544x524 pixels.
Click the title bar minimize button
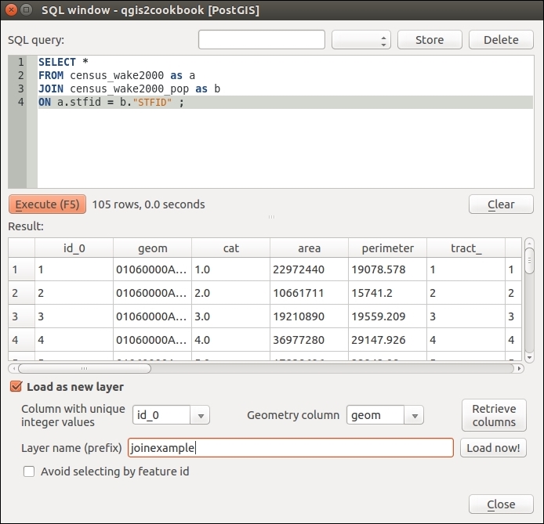coord(27,10)
